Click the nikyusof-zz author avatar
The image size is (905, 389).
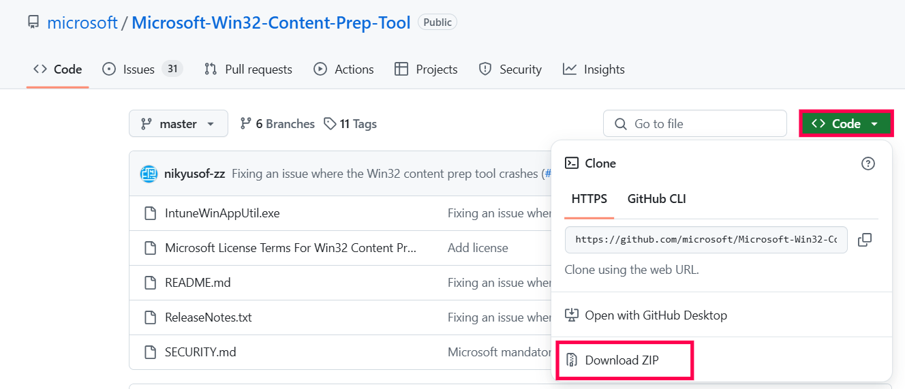(x=149, y=174)
